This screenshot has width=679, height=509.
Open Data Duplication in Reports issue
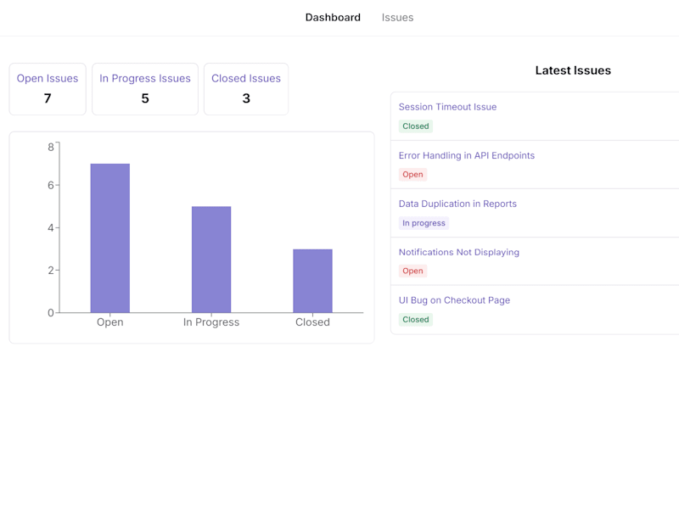point(457,204)
